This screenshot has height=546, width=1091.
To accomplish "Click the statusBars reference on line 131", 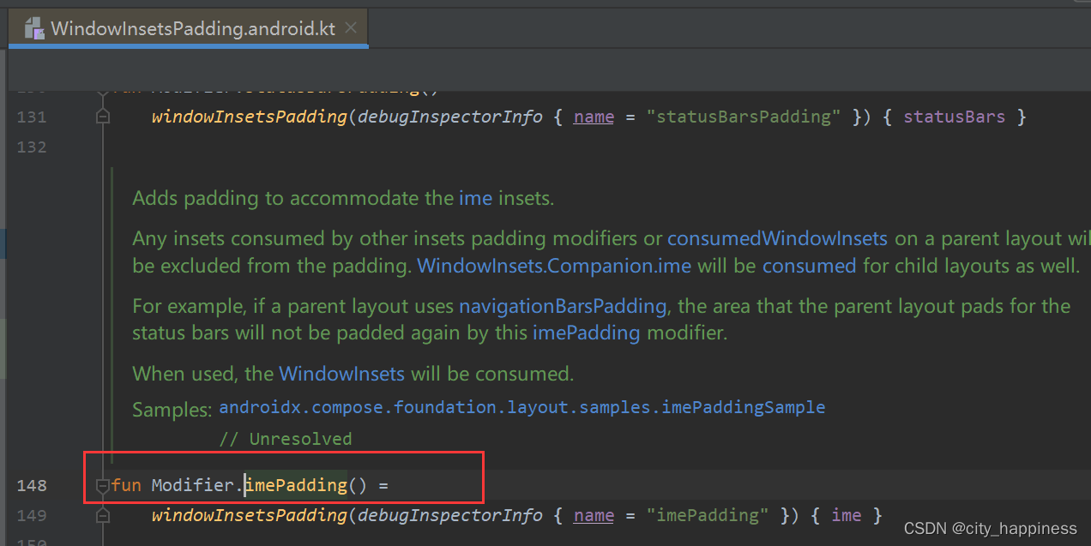I will (x=955, y=116).
